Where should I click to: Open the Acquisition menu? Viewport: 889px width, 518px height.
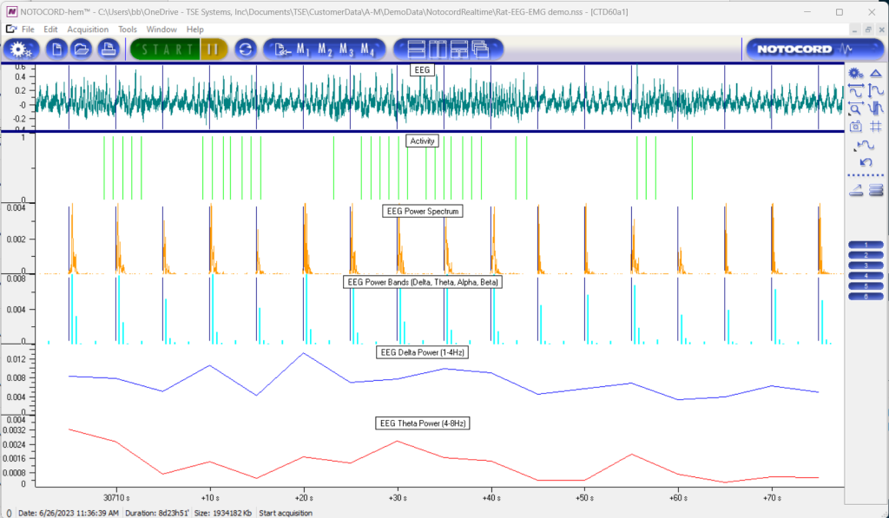click(x=88, y=30)
